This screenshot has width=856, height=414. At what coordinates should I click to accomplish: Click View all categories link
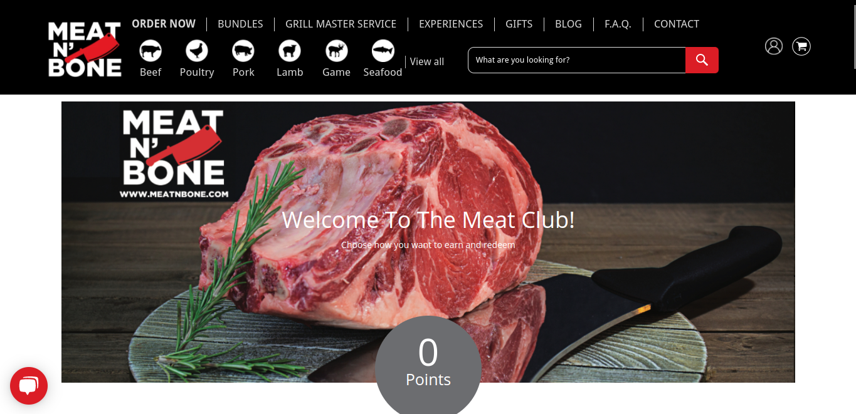pos(427,61)
